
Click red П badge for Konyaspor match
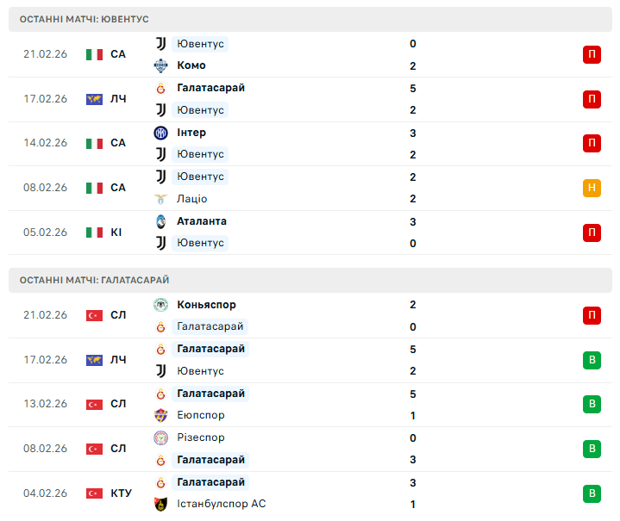(592, 315)
